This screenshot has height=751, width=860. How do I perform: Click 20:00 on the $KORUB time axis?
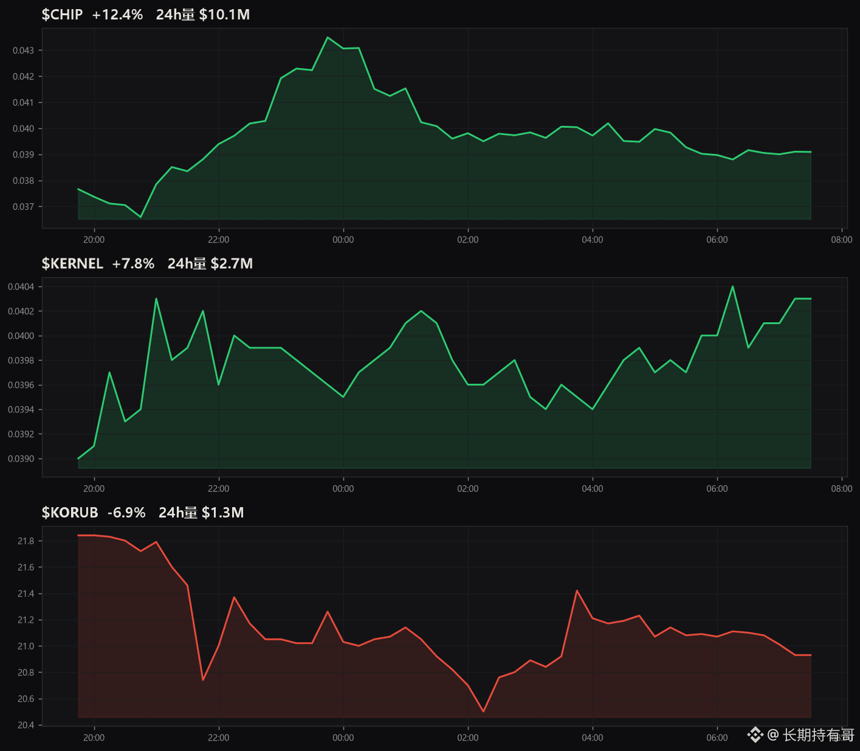(94, 738)
